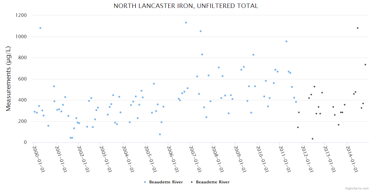Click rightmost black diamond near 735
The width and height of the screenshot is (372, 191).
tap(365, 65)
